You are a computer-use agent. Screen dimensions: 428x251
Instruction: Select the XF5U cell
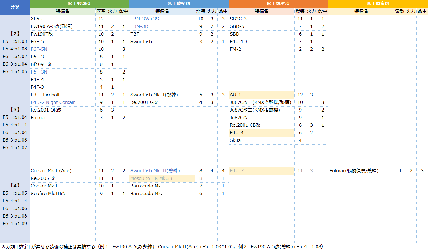click(x=63, y=19)
